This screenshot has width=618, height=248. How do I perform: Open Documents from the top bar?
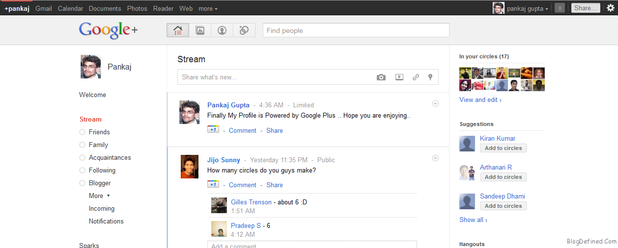pos(105,8)
